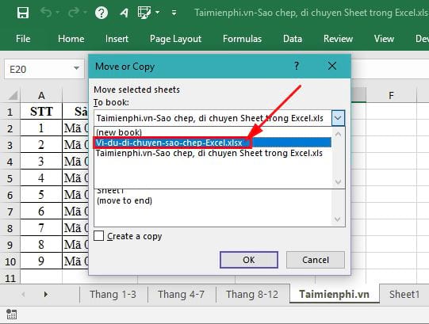The height and width of the screenshot is (324, 429).
Task: Click the sheet form icon in toolbar
Action: pyautogui.click(x=144, y=13)
